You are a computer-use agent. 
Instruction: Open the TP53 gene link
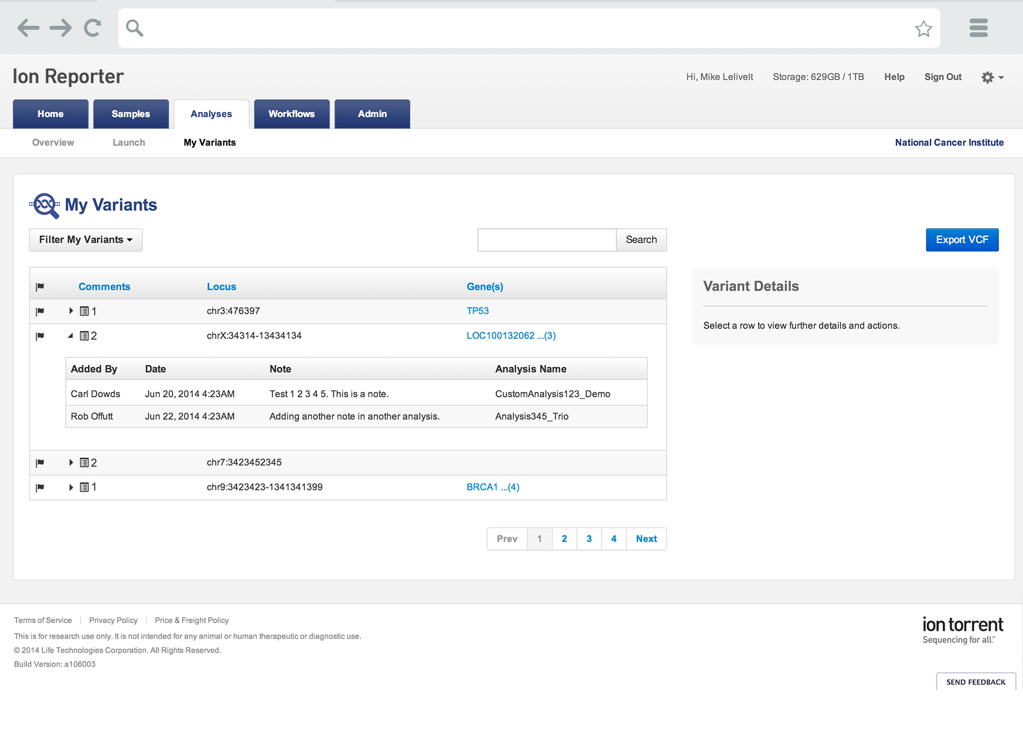point(477,311)
